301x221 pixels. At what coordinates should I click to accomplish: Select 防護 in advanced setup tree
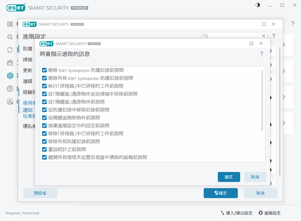tap(27, 49)
